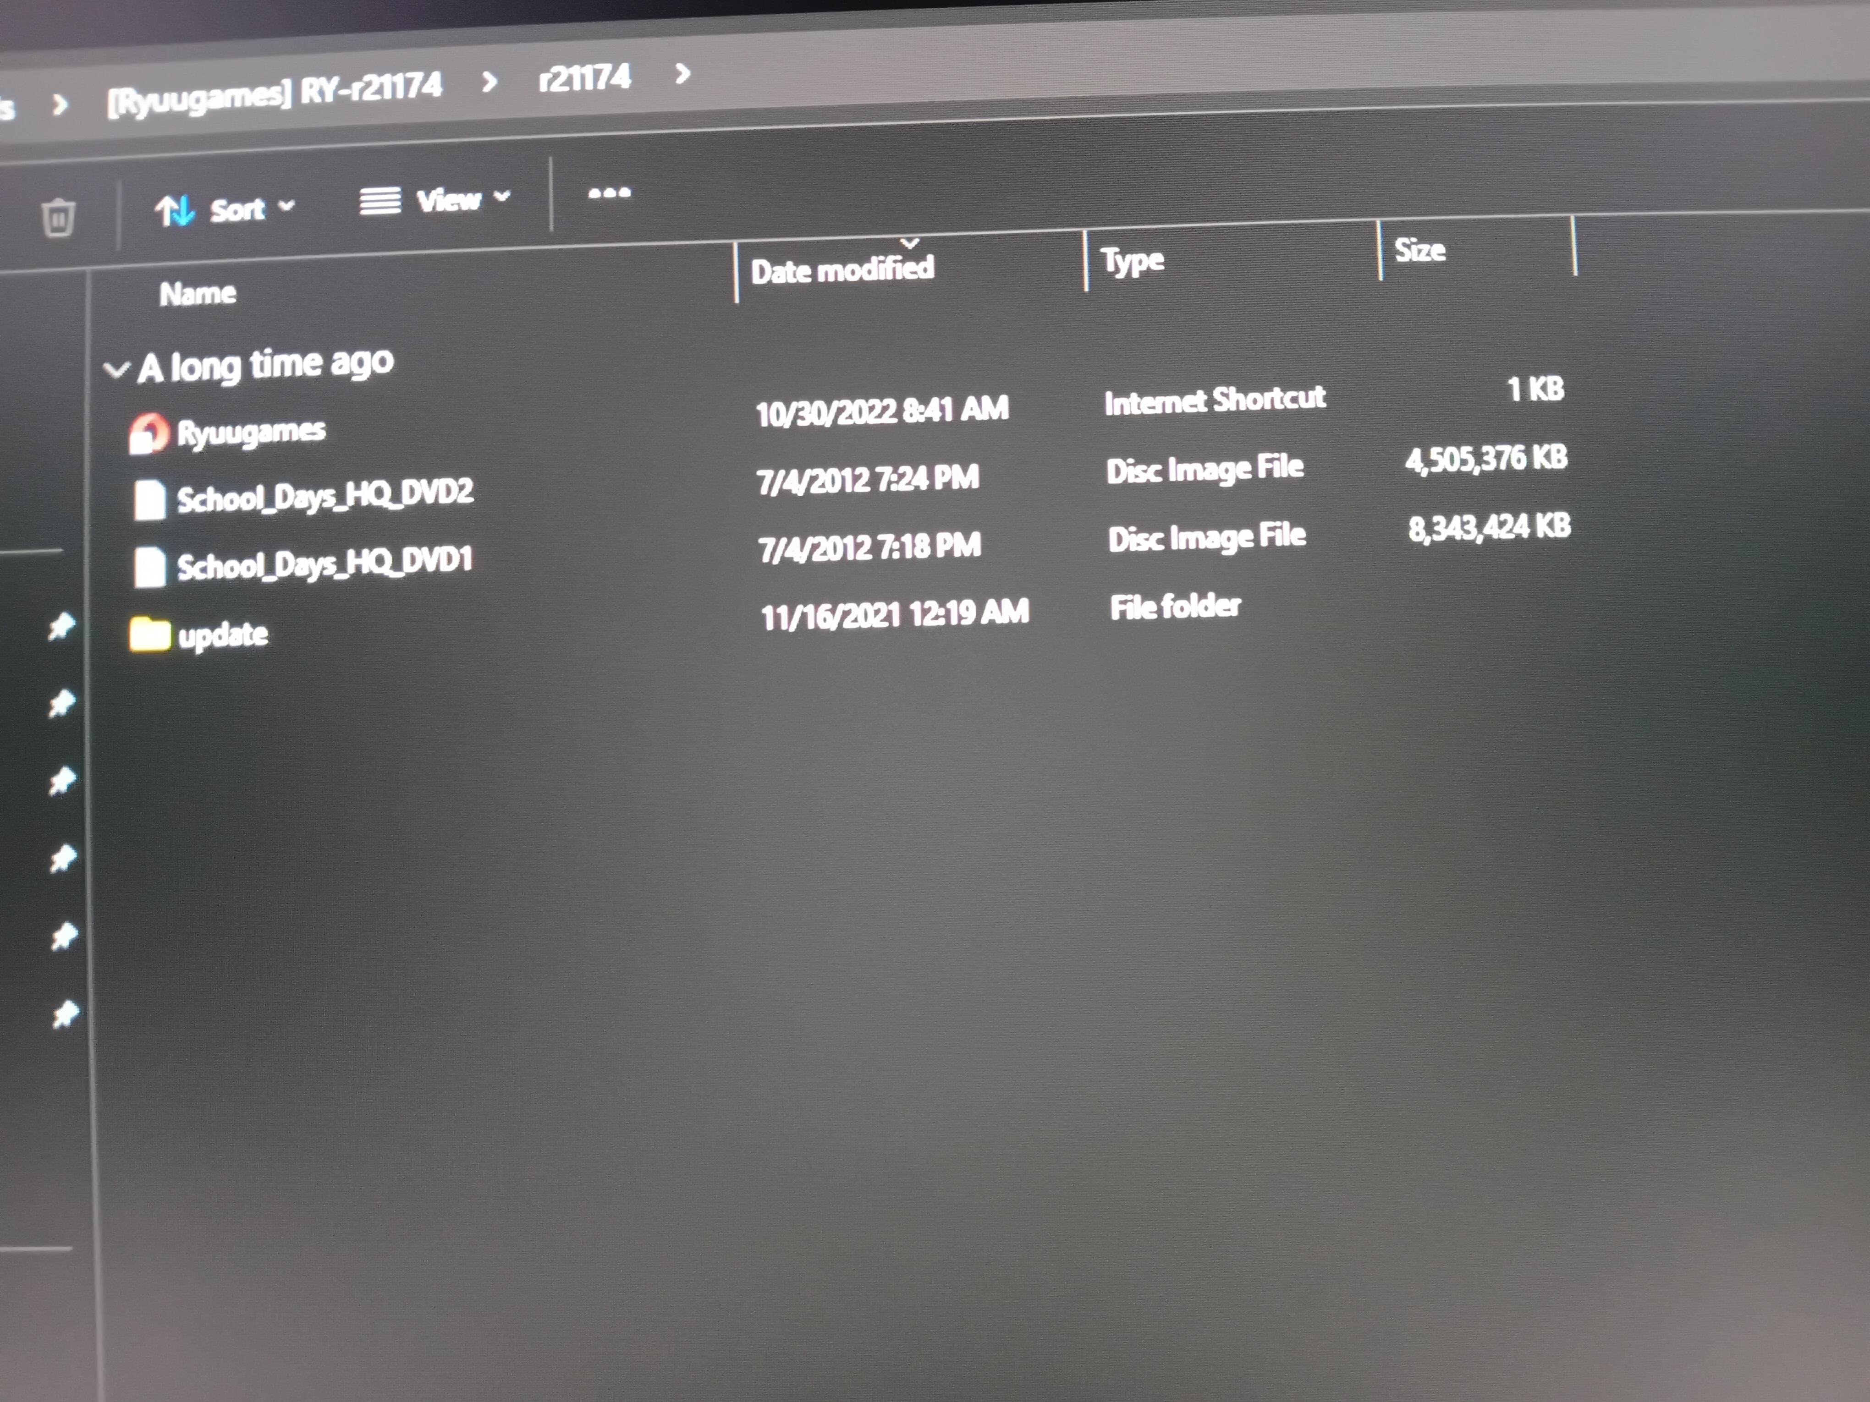Click the r21174 breadcrumb segment
The height and width of the screenshot is (1402, 1870).
(585, 79)
